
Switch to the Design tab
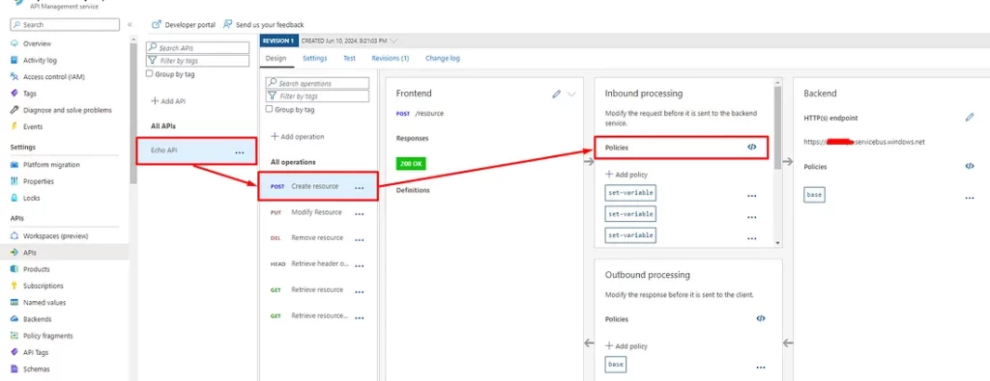[x=276, y=58]
